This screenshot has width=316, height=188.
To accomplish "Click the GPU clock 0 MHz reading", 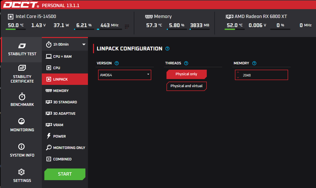I will [x=306, y=25].
